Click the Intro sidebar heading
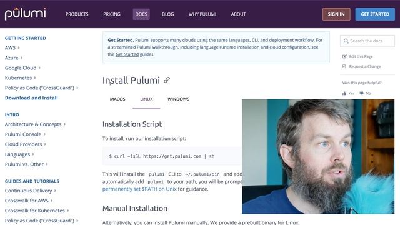This screenshot has height=225, width=400. point(12,115)
